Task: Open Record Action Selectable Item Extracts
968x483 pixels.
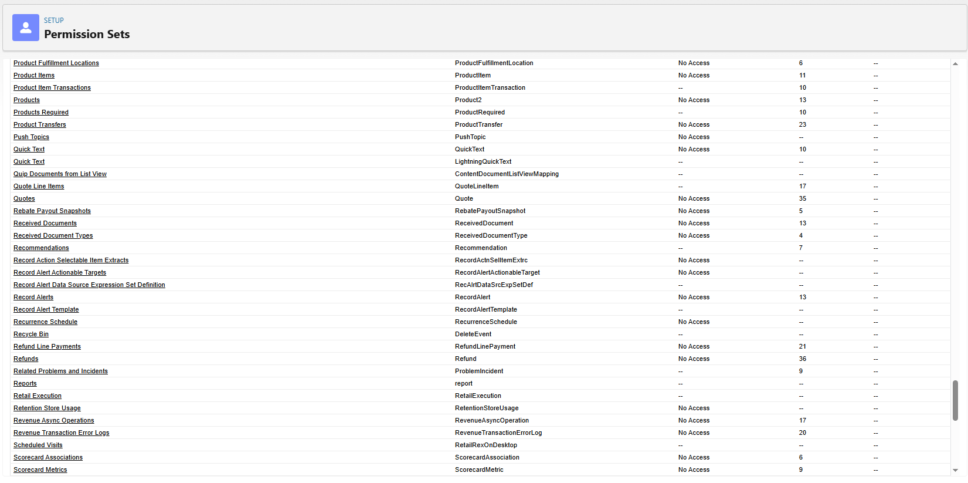Action: (71, 260)
